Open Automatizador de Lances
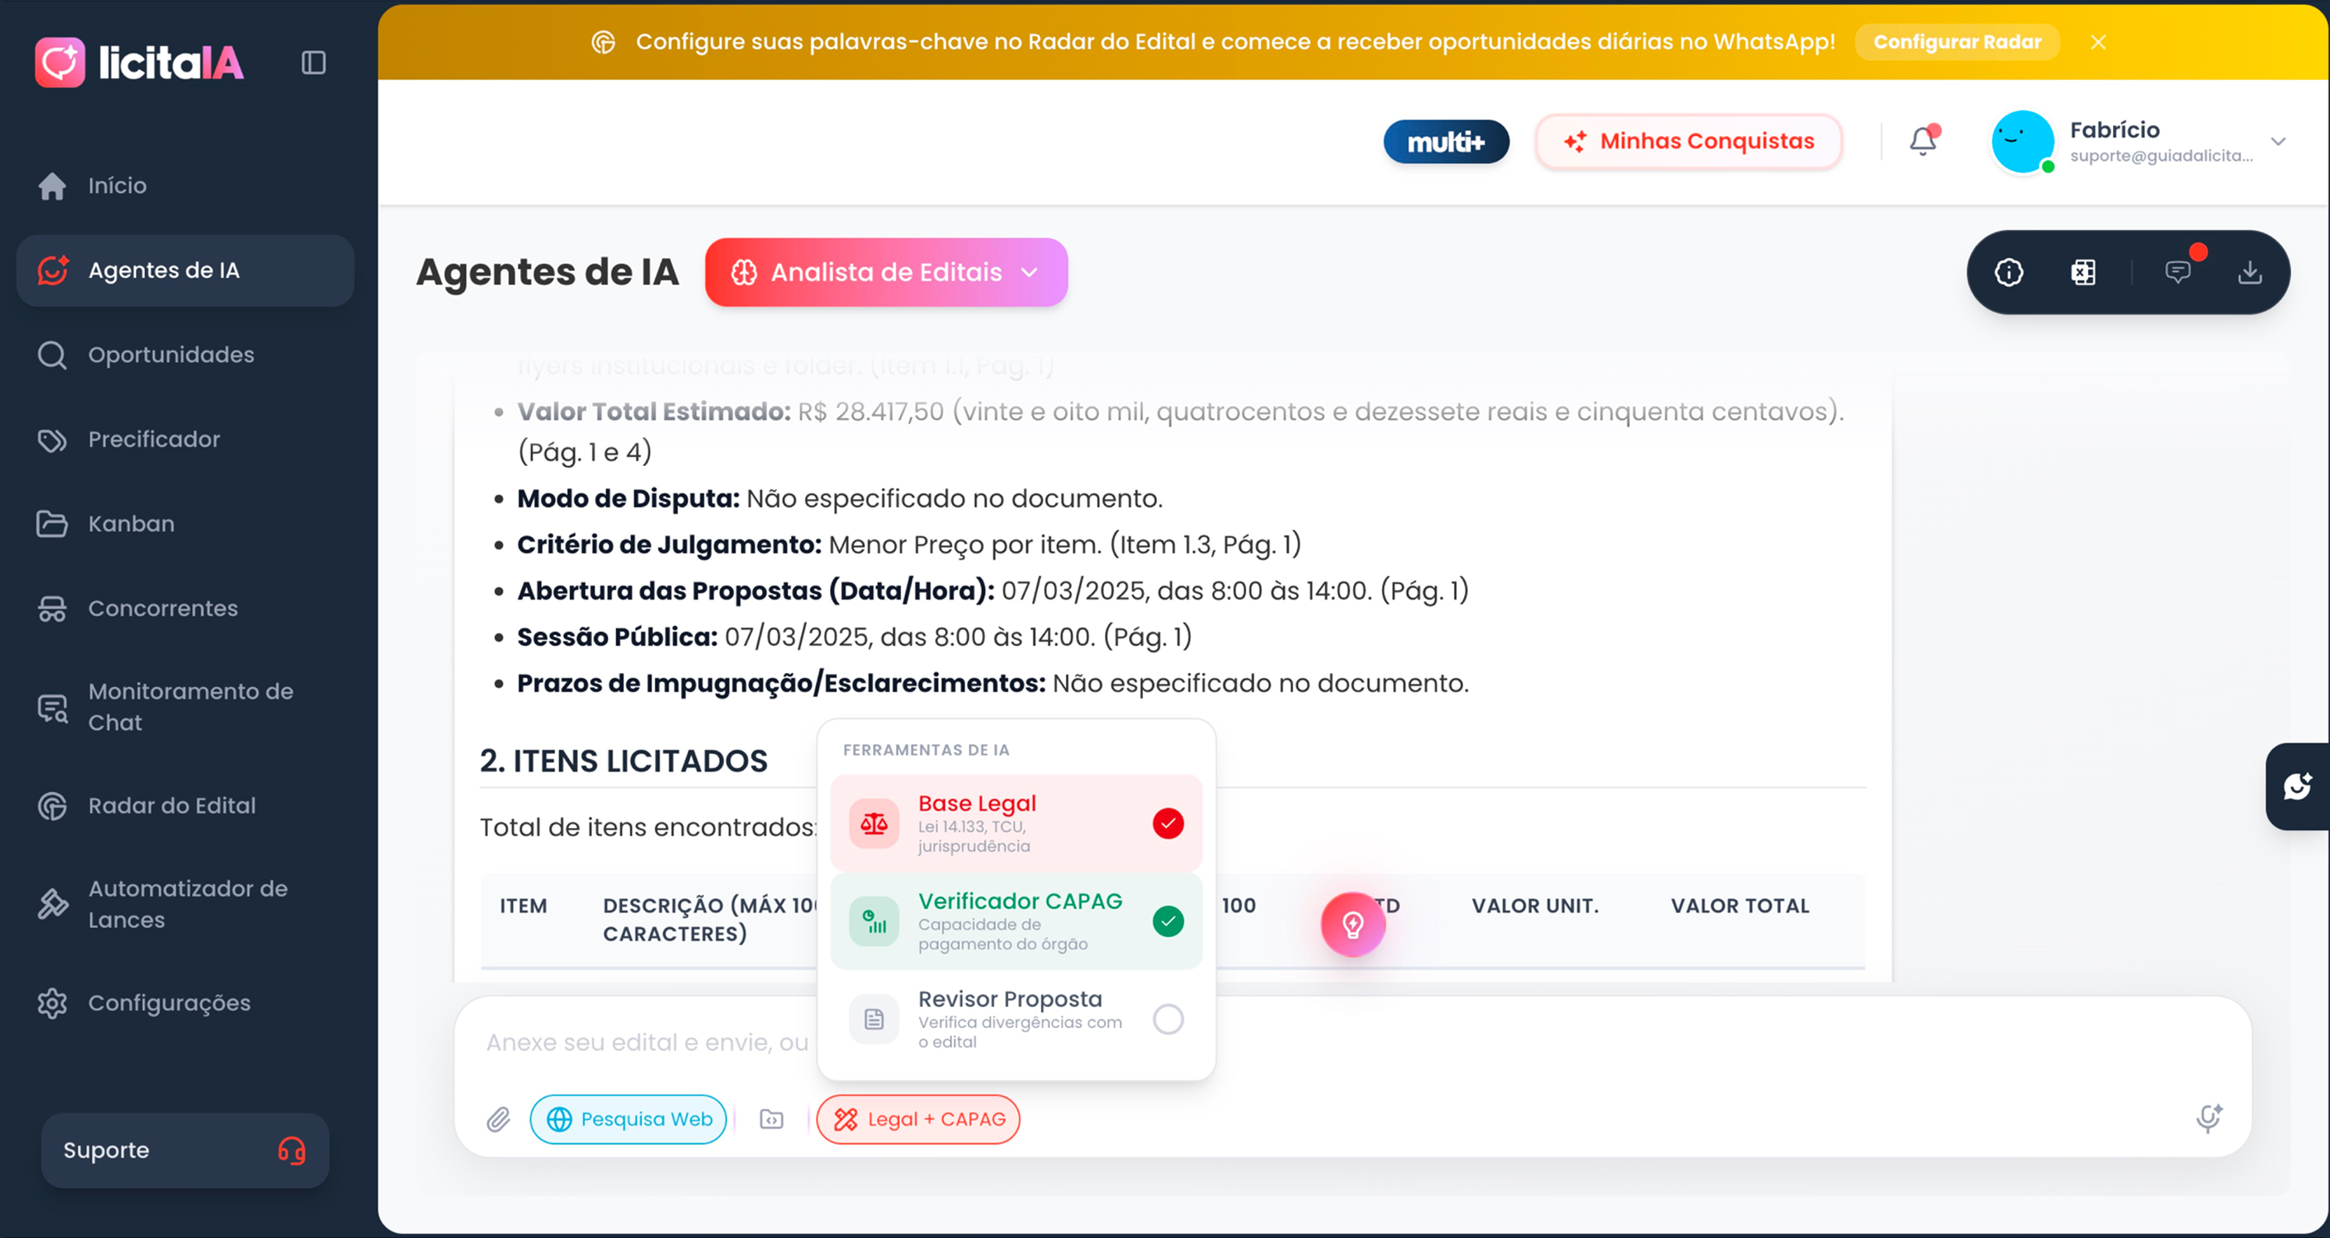This screenshot has height=1238, width=2330. pos(184,905)
